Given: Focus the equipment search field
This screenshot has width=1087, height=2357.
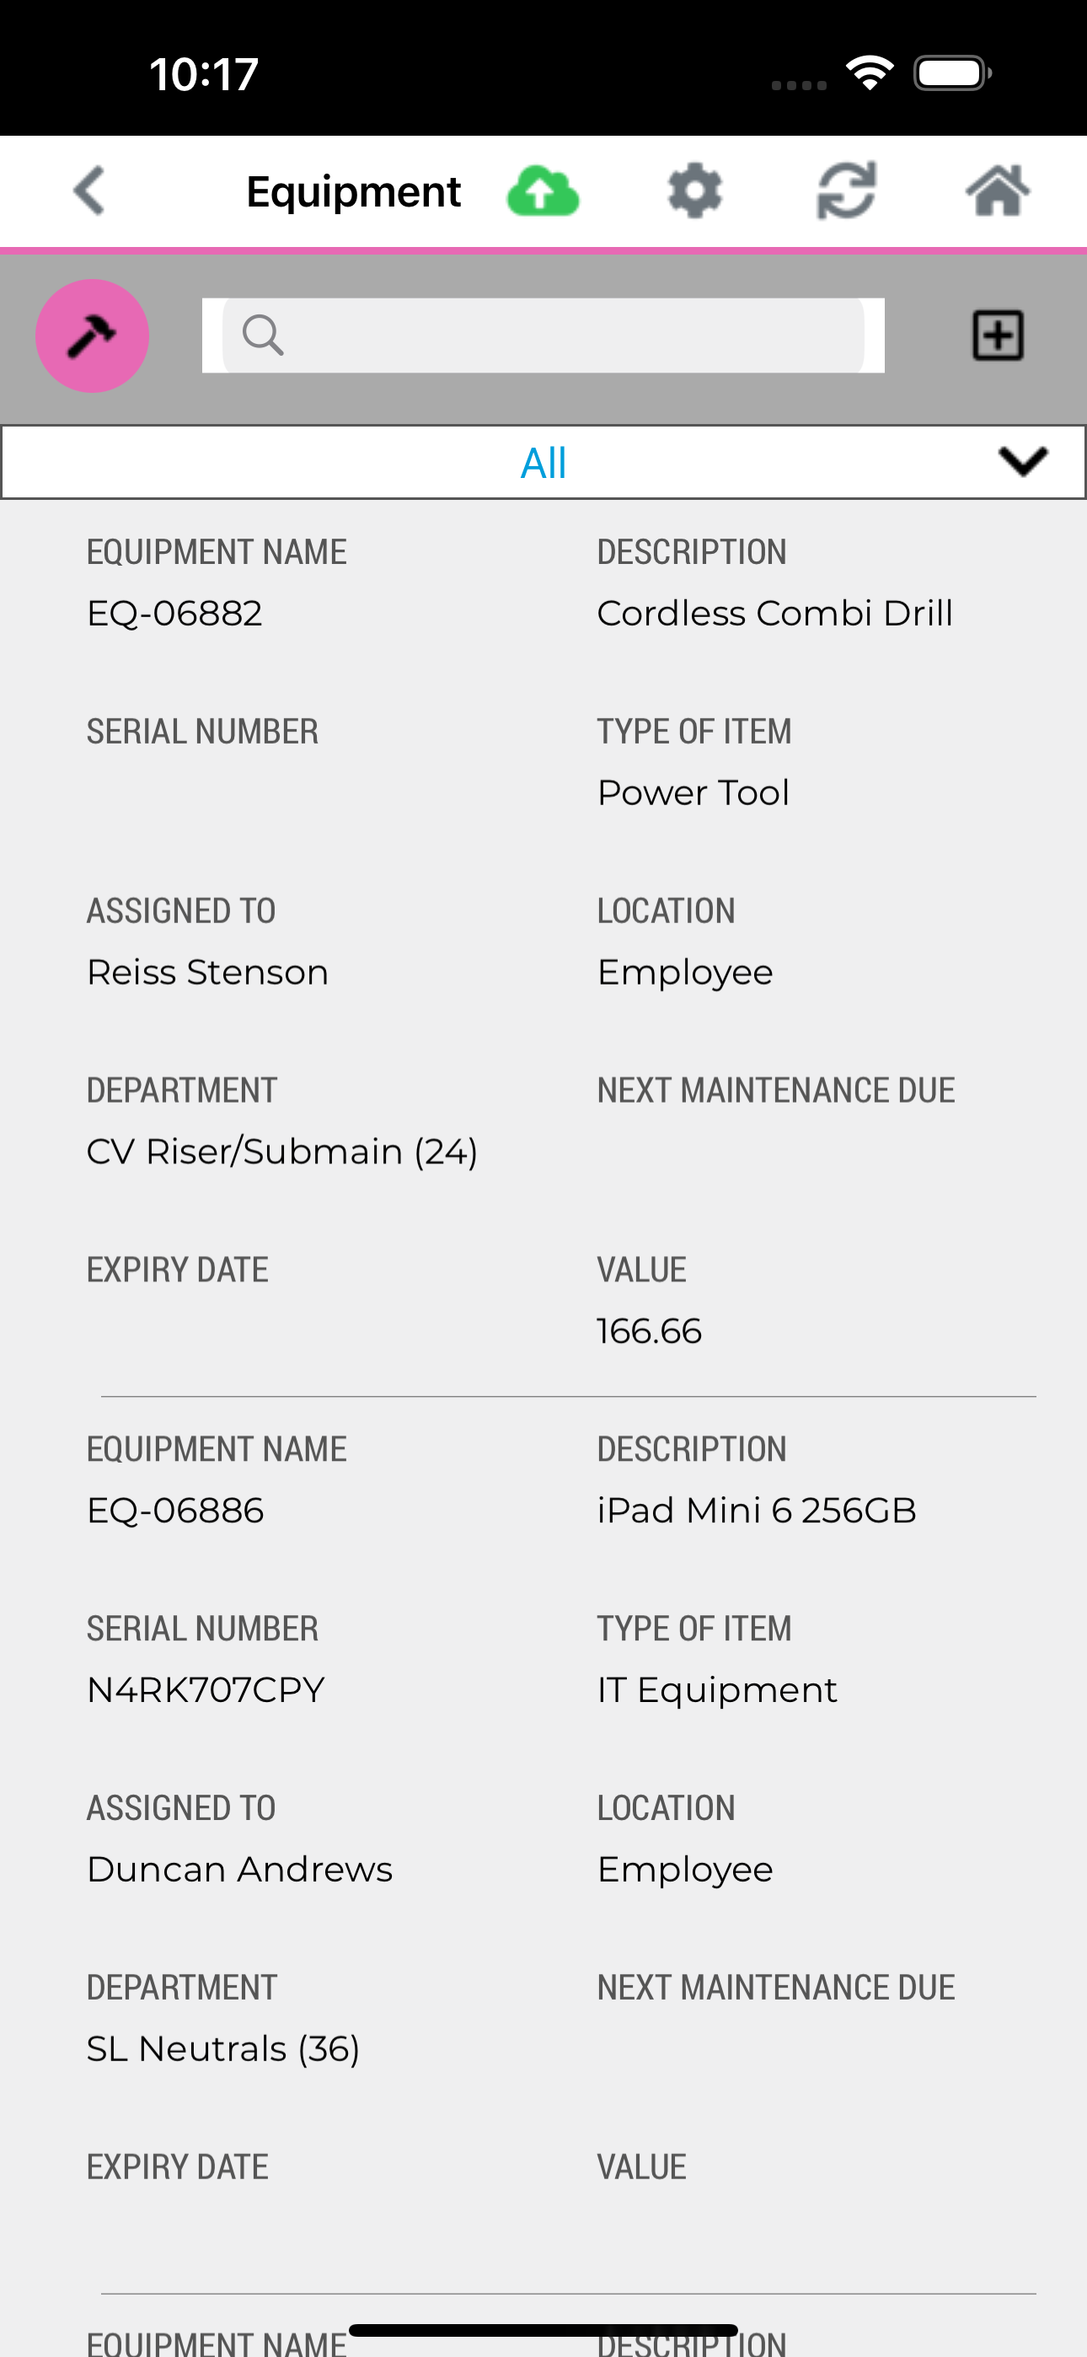Looking at the screenshot, I should [567, 335].
